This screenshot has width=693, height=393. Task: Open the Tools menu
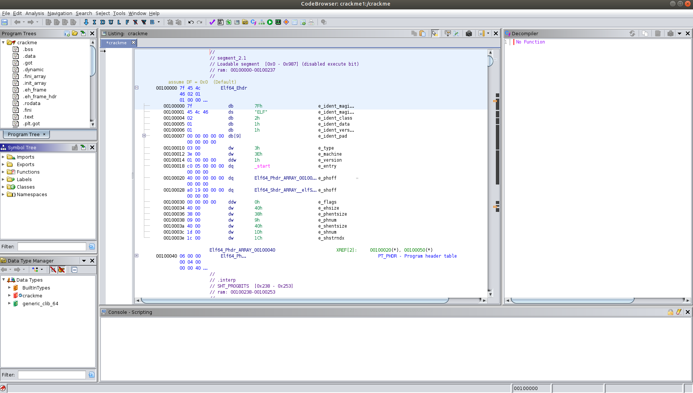click(x=119, y=13)
